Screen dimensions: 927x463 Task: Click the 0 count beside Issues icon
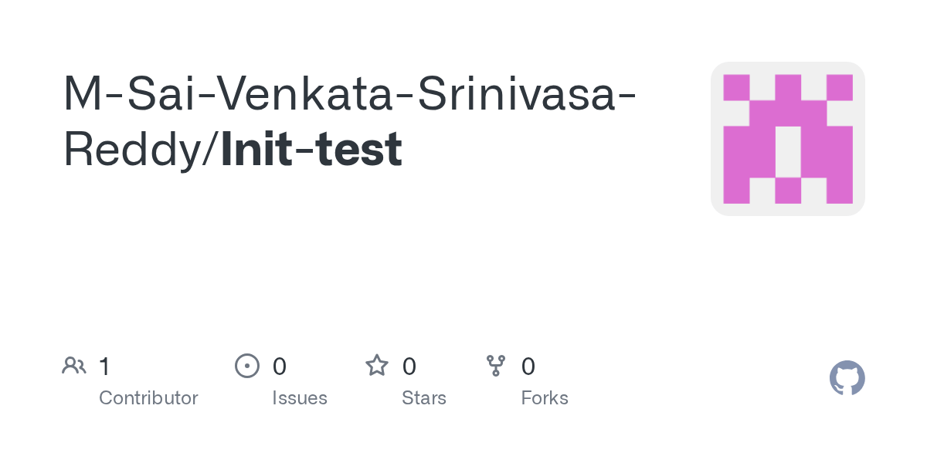[x=280, y=367]
